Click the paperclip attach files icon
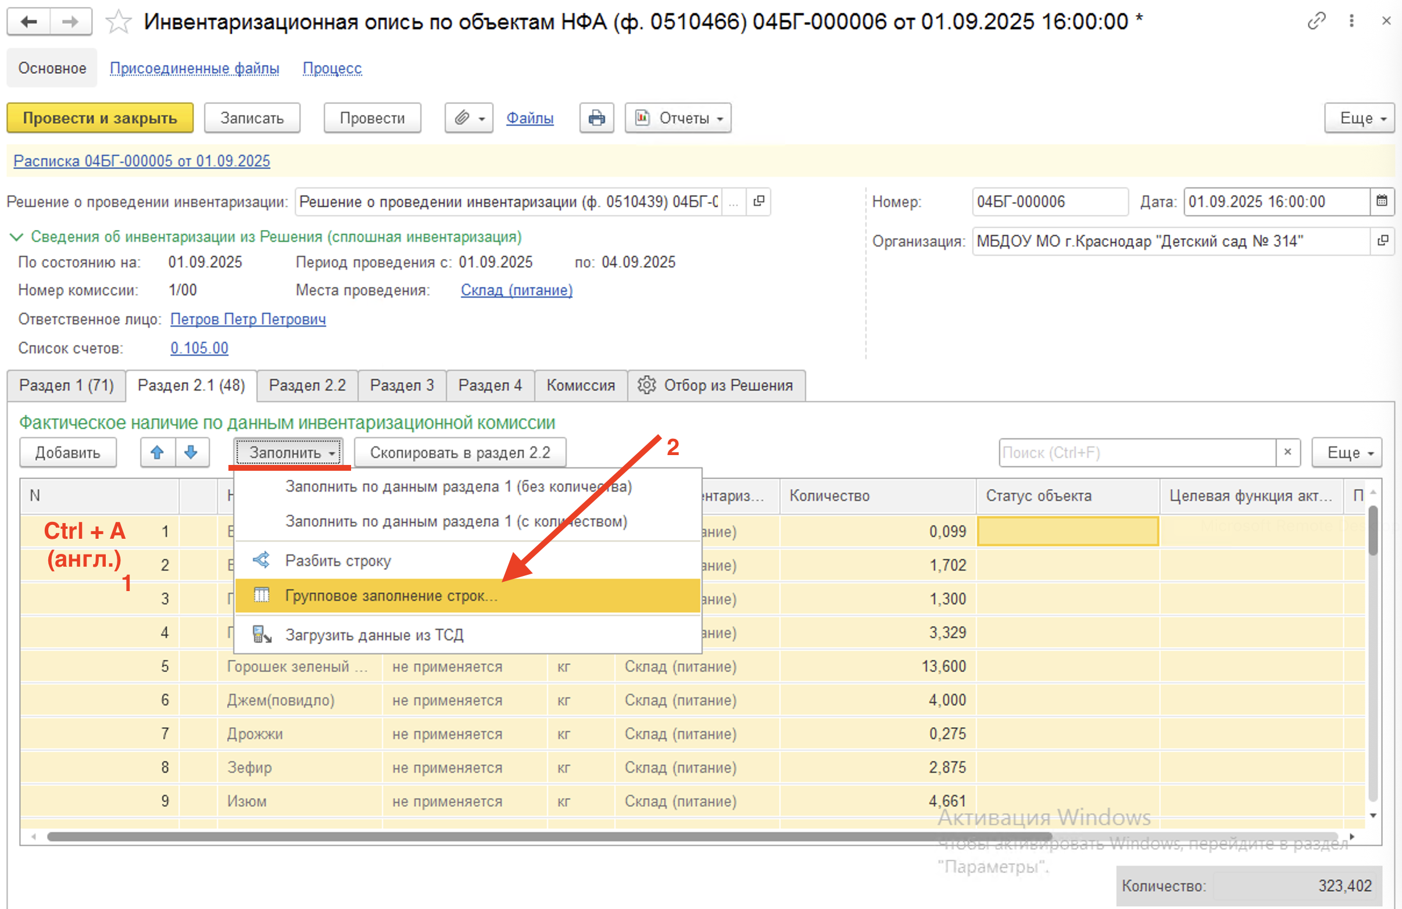 pos(463,118)
